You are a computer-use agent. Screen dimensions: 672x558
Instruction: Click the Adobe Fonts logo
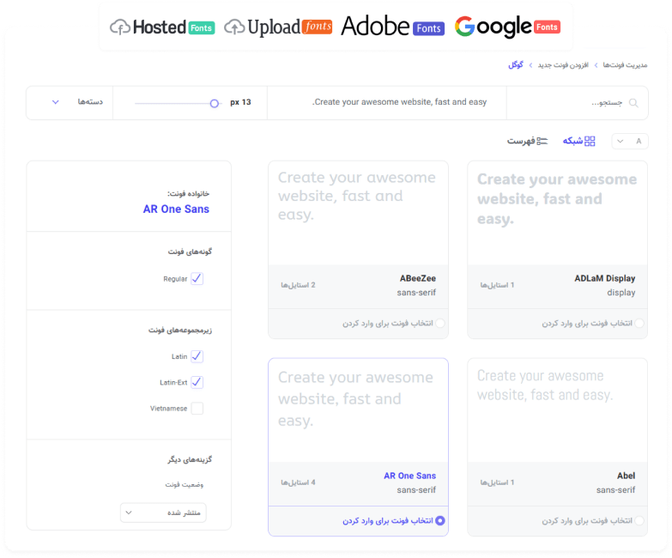click(x=392, y=27)
